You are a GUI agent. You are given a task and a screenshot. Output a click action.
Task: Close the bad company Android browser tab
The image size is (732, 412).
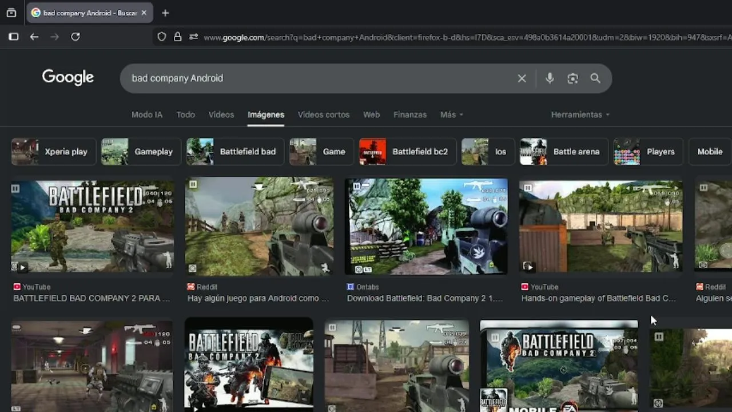144,13
